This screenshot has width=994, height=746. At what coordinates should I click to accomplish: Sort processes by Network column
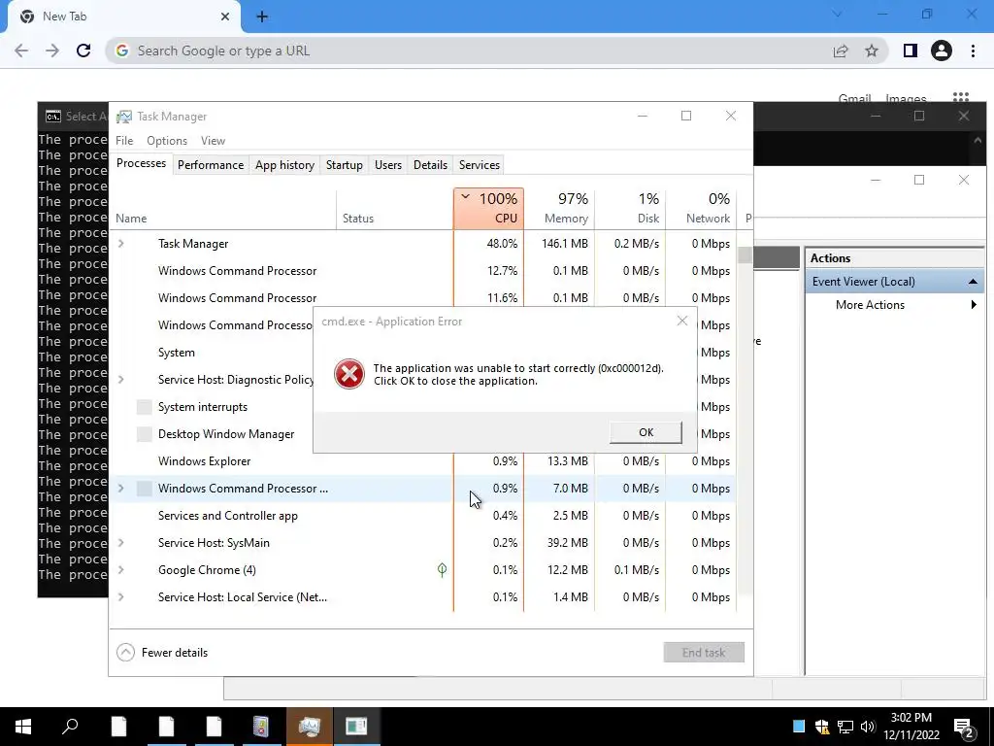[x=701, y=208]
